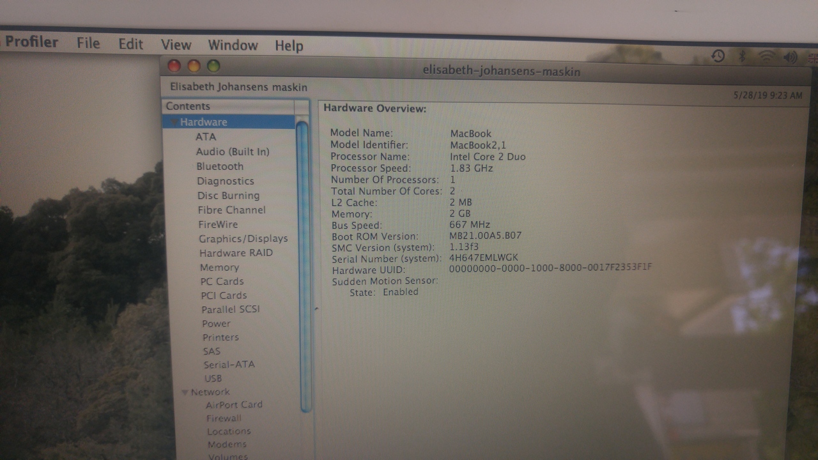
Task: Click the red close window button
Action: coord(174,65)
